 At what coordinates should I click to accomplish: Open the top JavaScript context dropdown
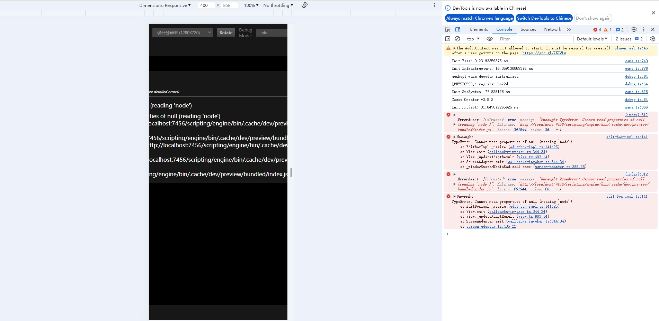coord(473,39)
